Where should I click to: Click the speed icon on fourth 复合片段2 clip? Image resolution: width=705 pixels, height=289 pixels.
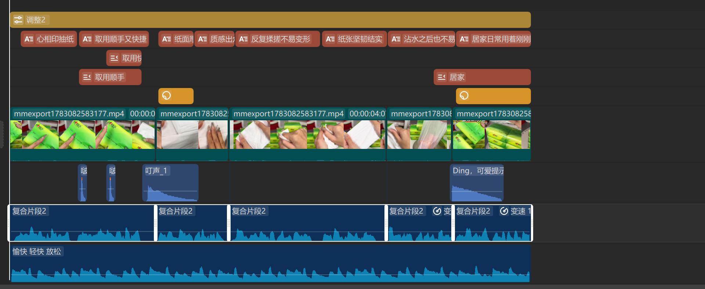[x=437, y=211]
